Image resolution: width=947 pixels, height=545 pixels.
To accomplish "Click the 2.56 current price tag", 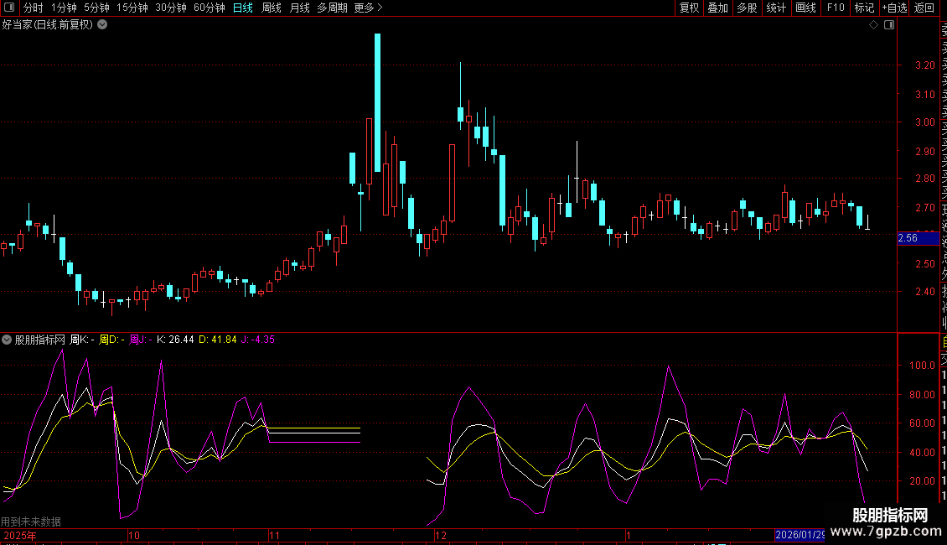I will tap(918, 238).
